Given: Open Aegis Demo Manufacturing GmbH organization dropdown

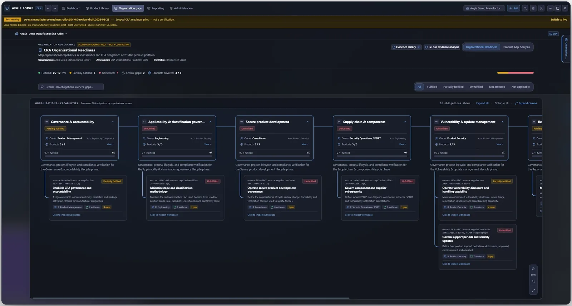Looking at the screenshot, I should tap(41, 34).
